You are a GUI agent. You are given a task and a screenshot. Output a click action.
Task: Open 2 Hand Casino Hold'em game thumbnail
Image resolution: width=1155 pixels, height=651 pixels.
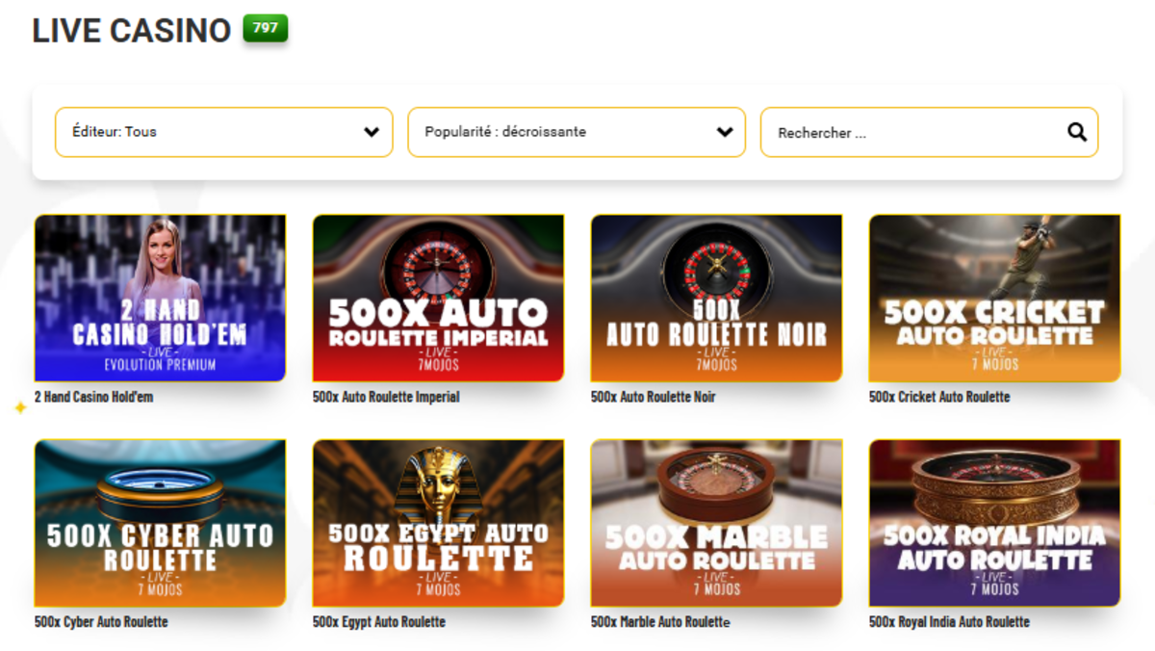click(160, 298)
